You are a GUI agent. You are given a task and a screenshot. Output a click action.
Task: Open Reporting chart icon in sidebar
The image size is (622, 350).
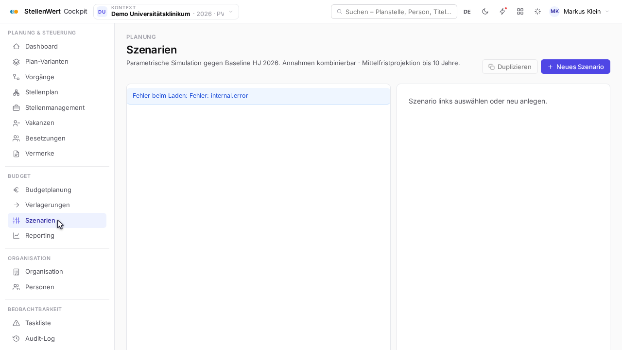(16, 236)
